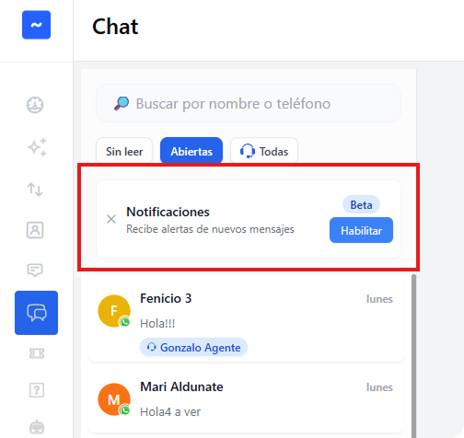
Task: Open the help question mark sidebar icon
Action: [x=37, y=390]
